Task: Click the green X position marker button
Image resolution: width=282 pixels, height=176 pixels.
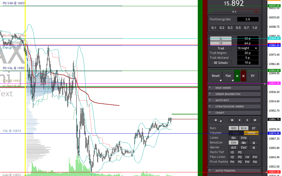Action: click(x=237, y=76)
